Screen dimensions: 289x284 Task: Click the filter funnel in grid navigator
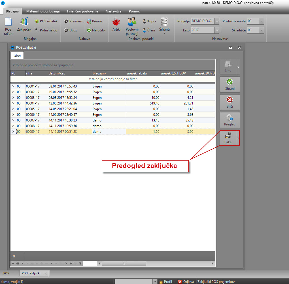point(80,263)
